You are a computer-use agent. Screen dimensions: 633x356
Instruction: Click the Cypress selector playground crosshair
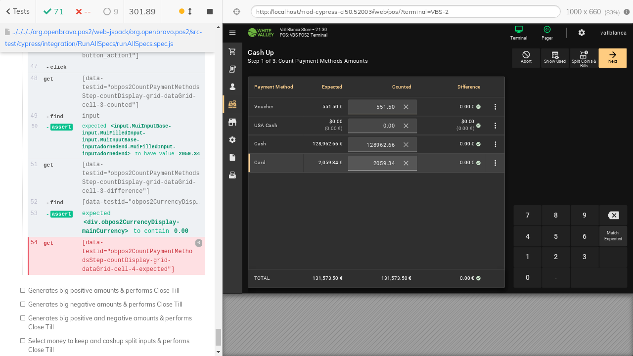coord(236,11)
